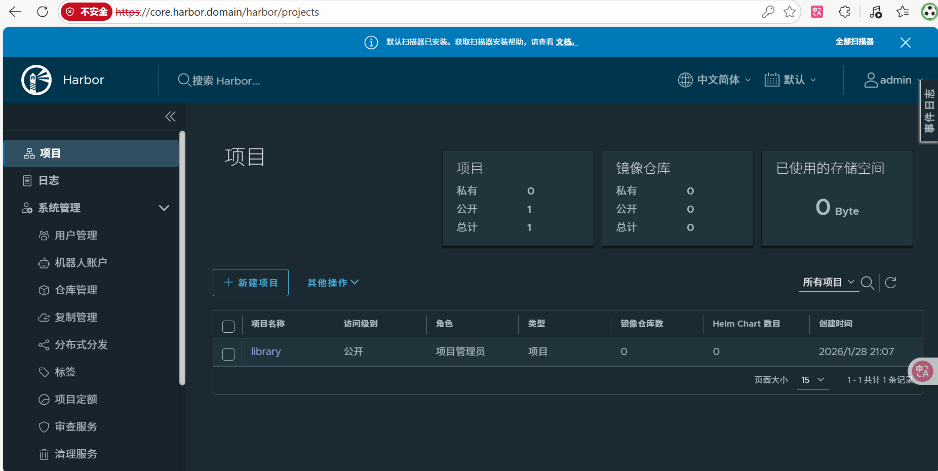Open the 默认 date format dropdown
This screenshot has height=471, width=938.
791,80
